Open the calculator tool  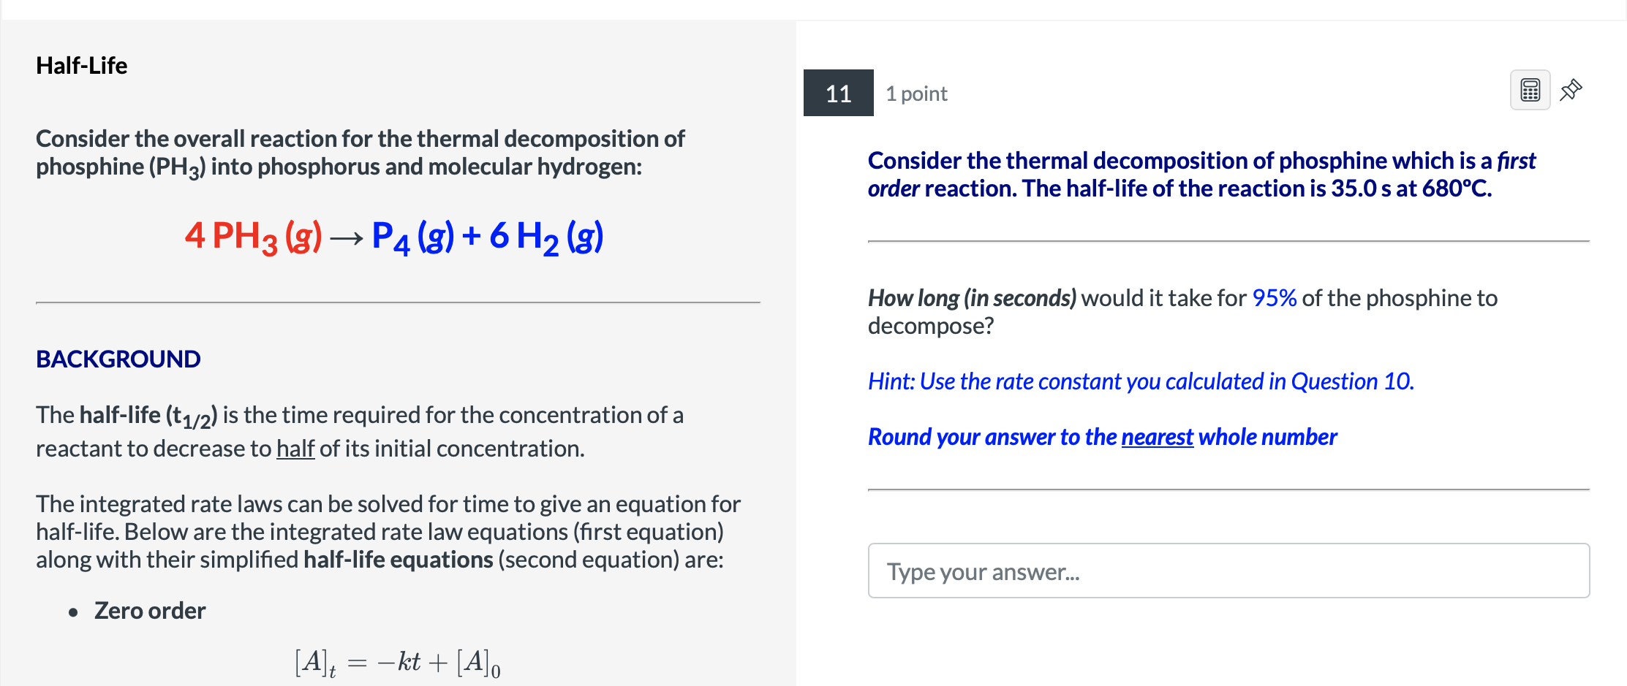pos(1530,91)
